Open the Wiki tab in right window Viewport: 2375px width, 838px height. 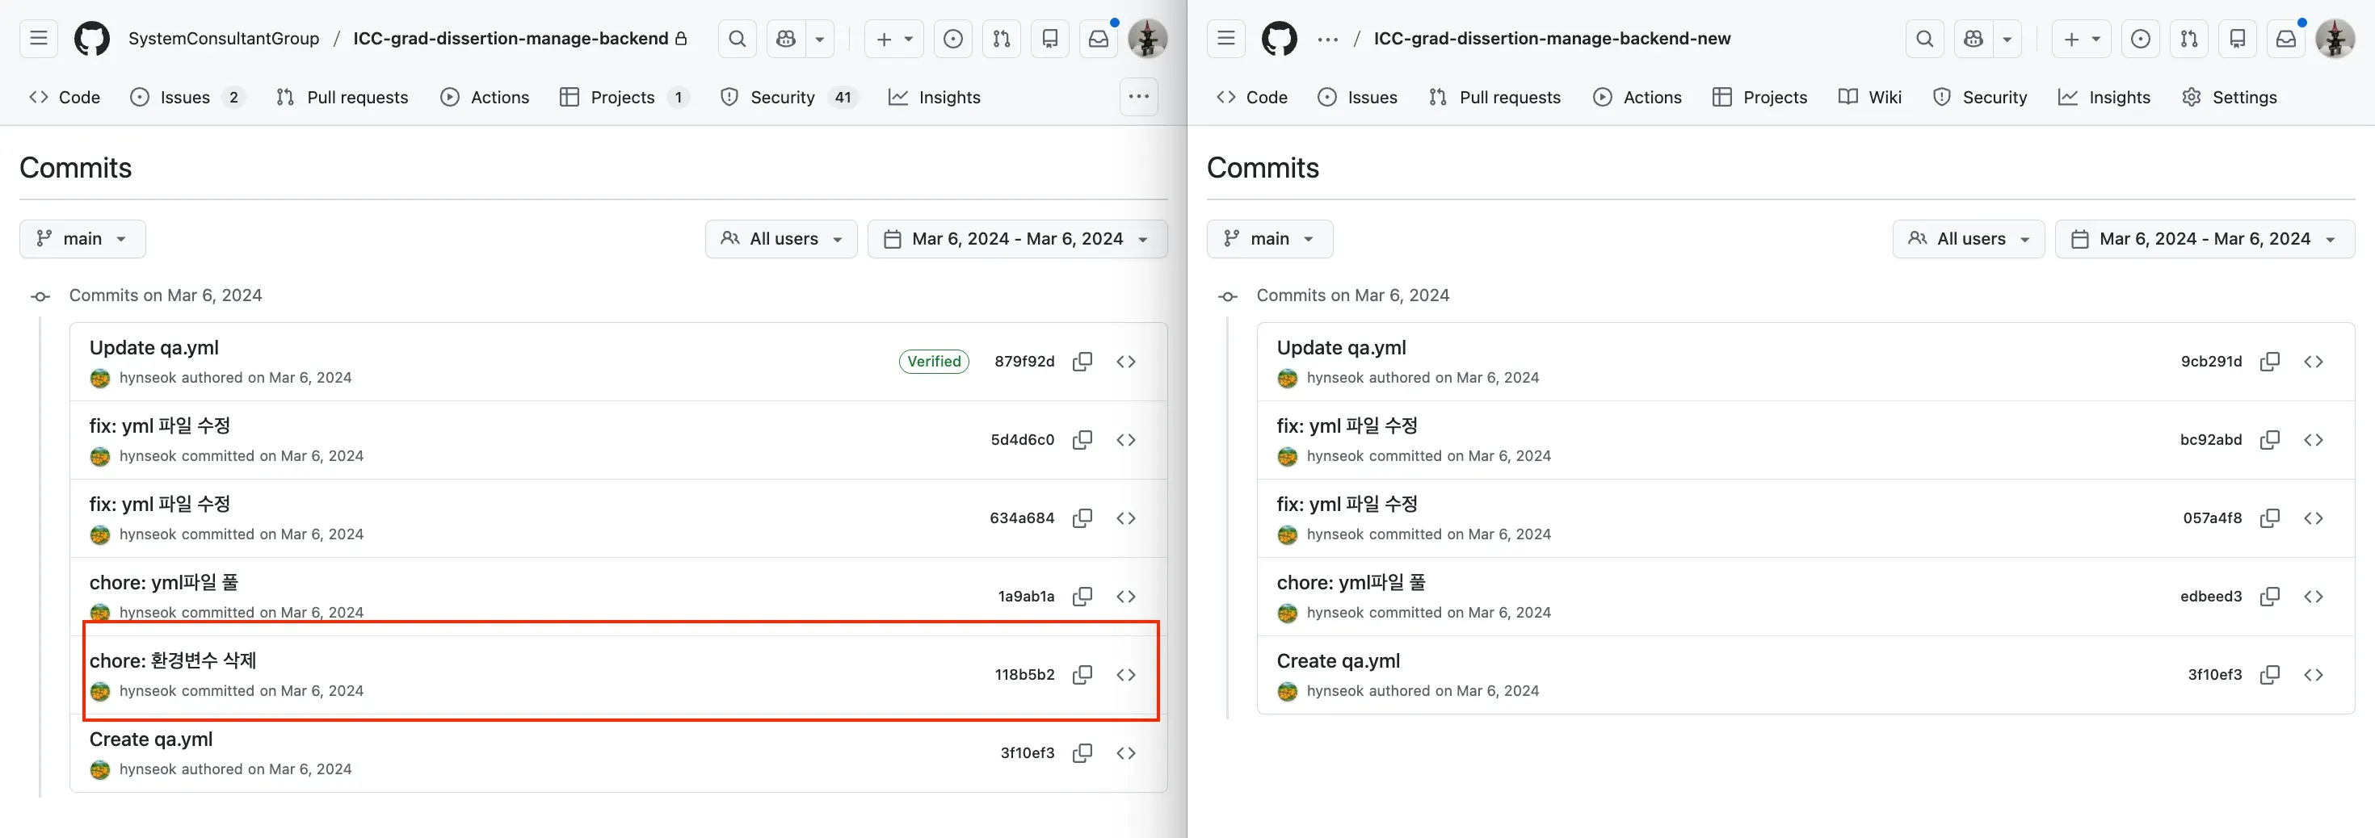[x=1870, y=97]
